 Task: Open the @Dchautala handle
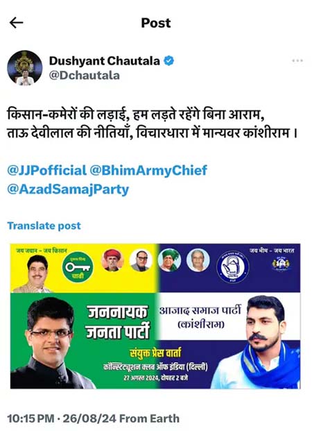click(x=85, y=76)
